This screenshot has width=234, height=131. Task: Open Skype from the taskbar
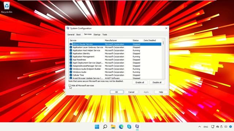pyautogui.click(x=129, y=127)
